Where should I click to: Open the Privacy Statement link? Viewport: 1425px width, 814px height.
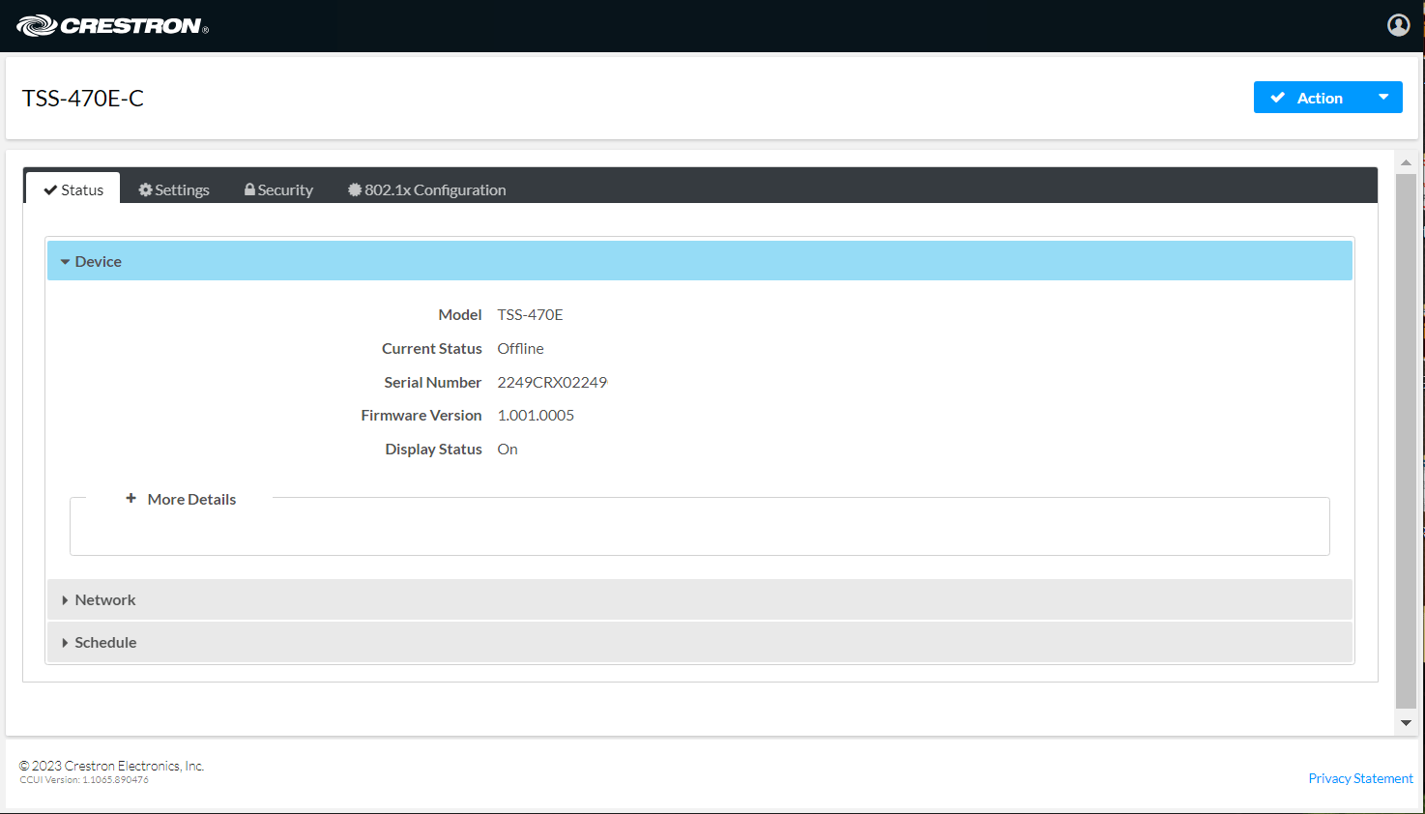tap(1360, 778)
